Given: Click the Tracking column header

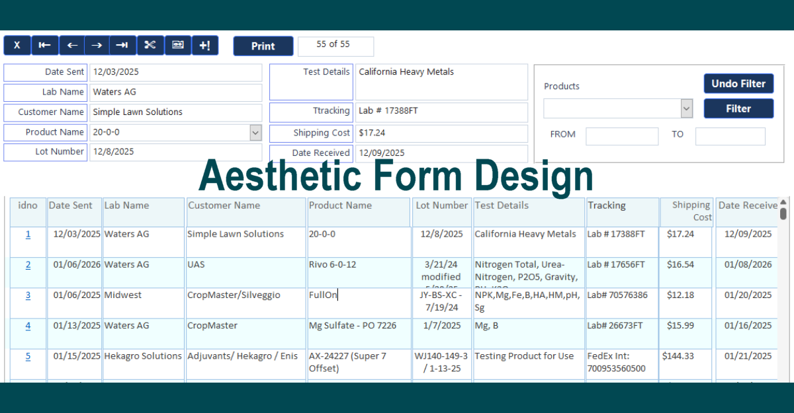Looking at the screenshot, I should [622, 211].
